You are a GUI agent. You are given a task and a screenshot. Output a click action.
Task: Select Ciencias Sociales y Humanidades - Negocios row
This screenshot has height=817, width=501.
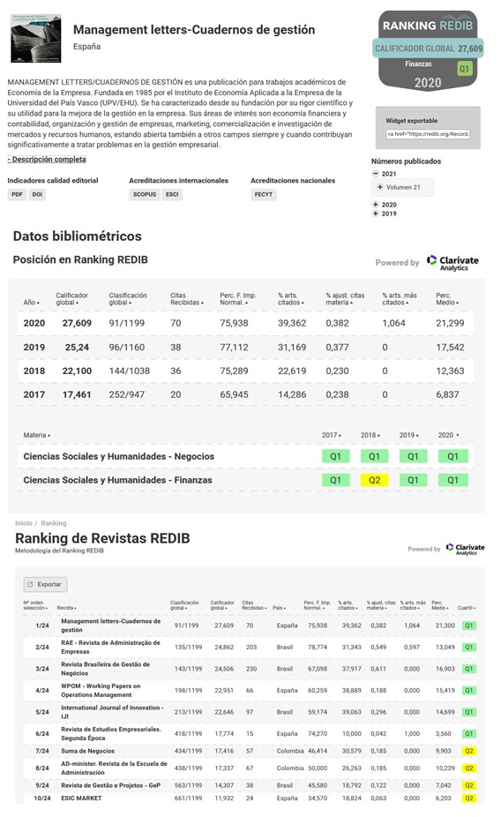[246, 456]
